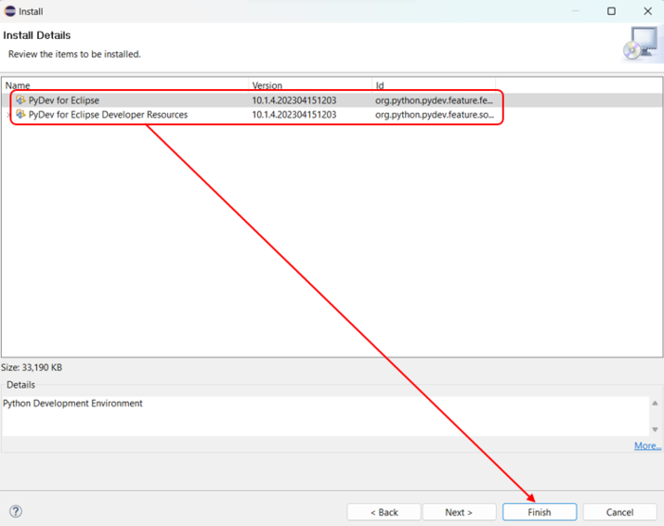Viewport: 664px width, 526px height.
Task: Maximize the Install window
Action: (x=611, y=11)
